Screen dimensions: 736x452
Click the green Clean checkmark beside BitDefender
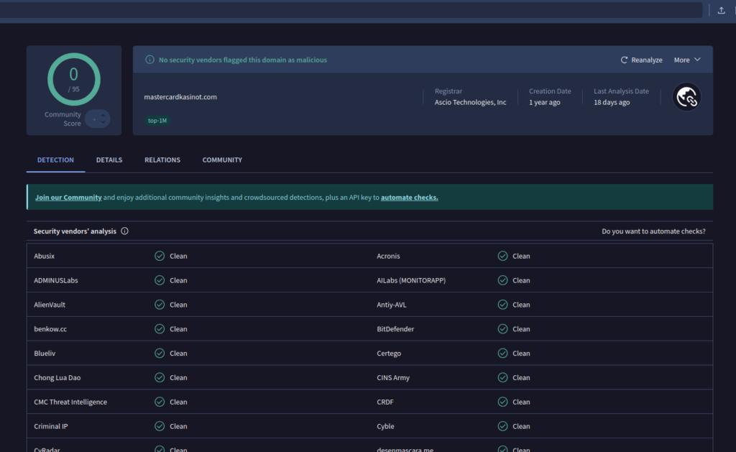(503, 328)
